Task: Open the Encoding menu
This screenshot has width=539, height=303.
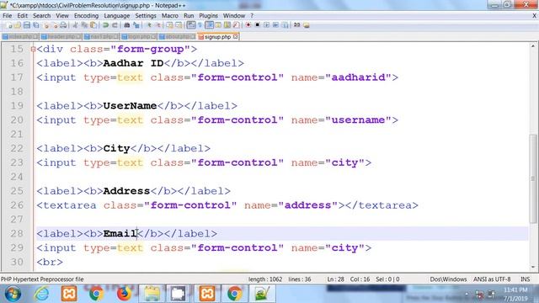Action: click(86, 16)
